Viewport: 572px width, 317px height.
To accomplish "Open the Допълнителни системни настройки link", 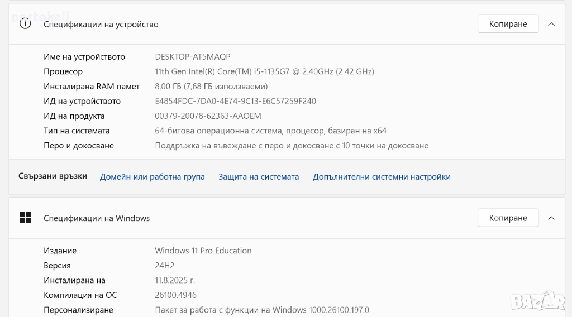I will coord(382,177).
